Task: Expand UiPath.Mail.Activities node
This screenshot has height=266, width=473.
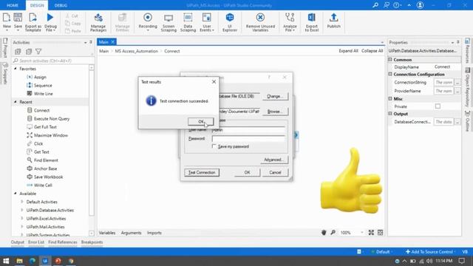Action: tap(22, 227)
